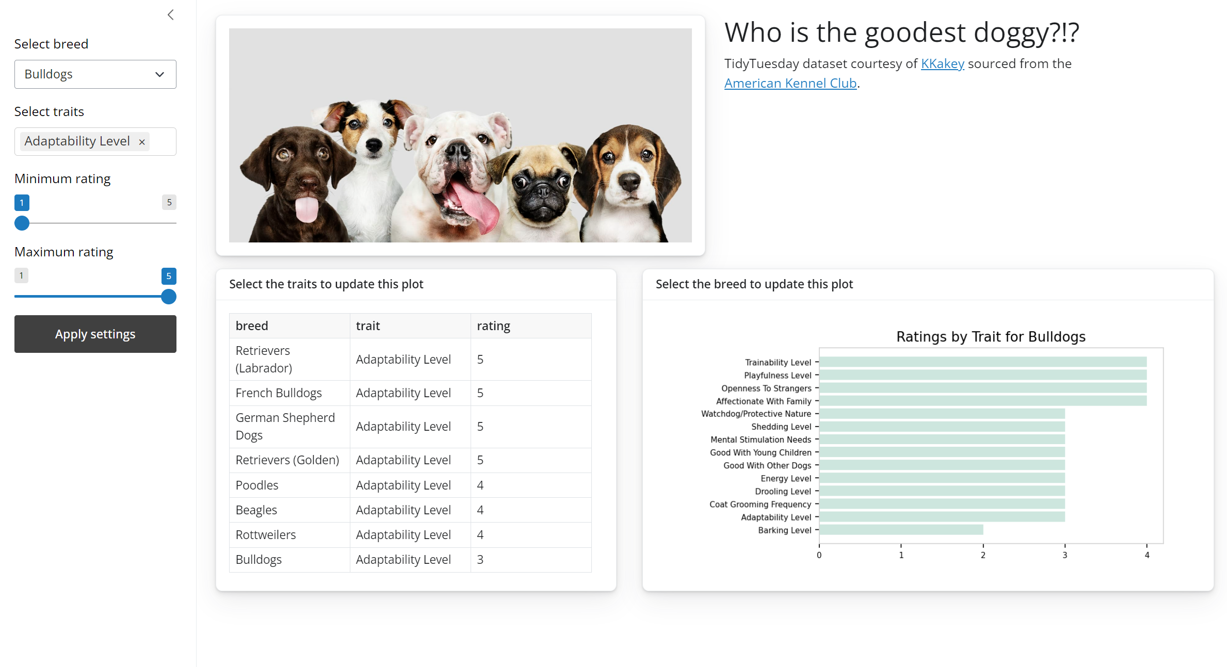Click the Maximum rating value label showing 5
The image size is (1227, 667).
168,275
